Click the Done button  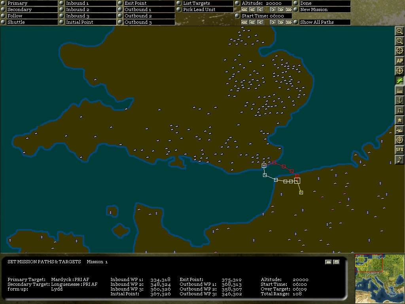point(296,3)
